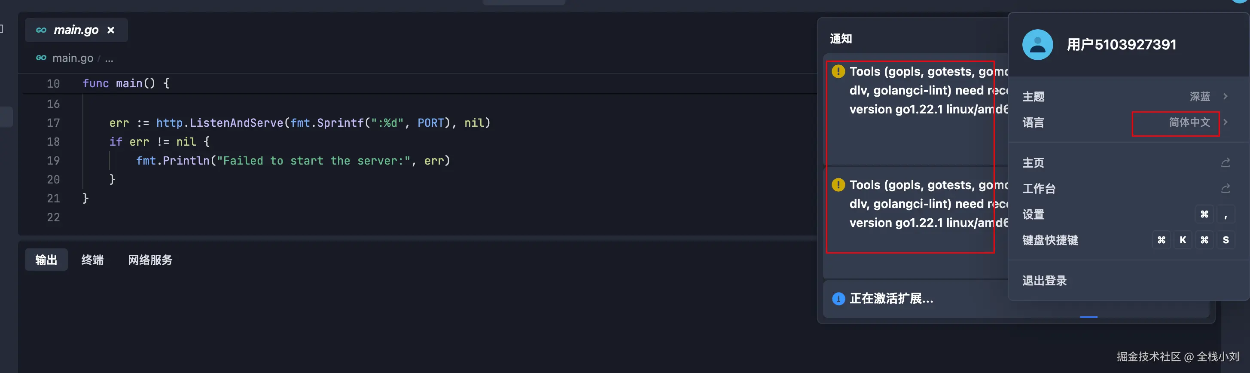
Task: Select the 输出 panel tab
Action: point(46,260)
